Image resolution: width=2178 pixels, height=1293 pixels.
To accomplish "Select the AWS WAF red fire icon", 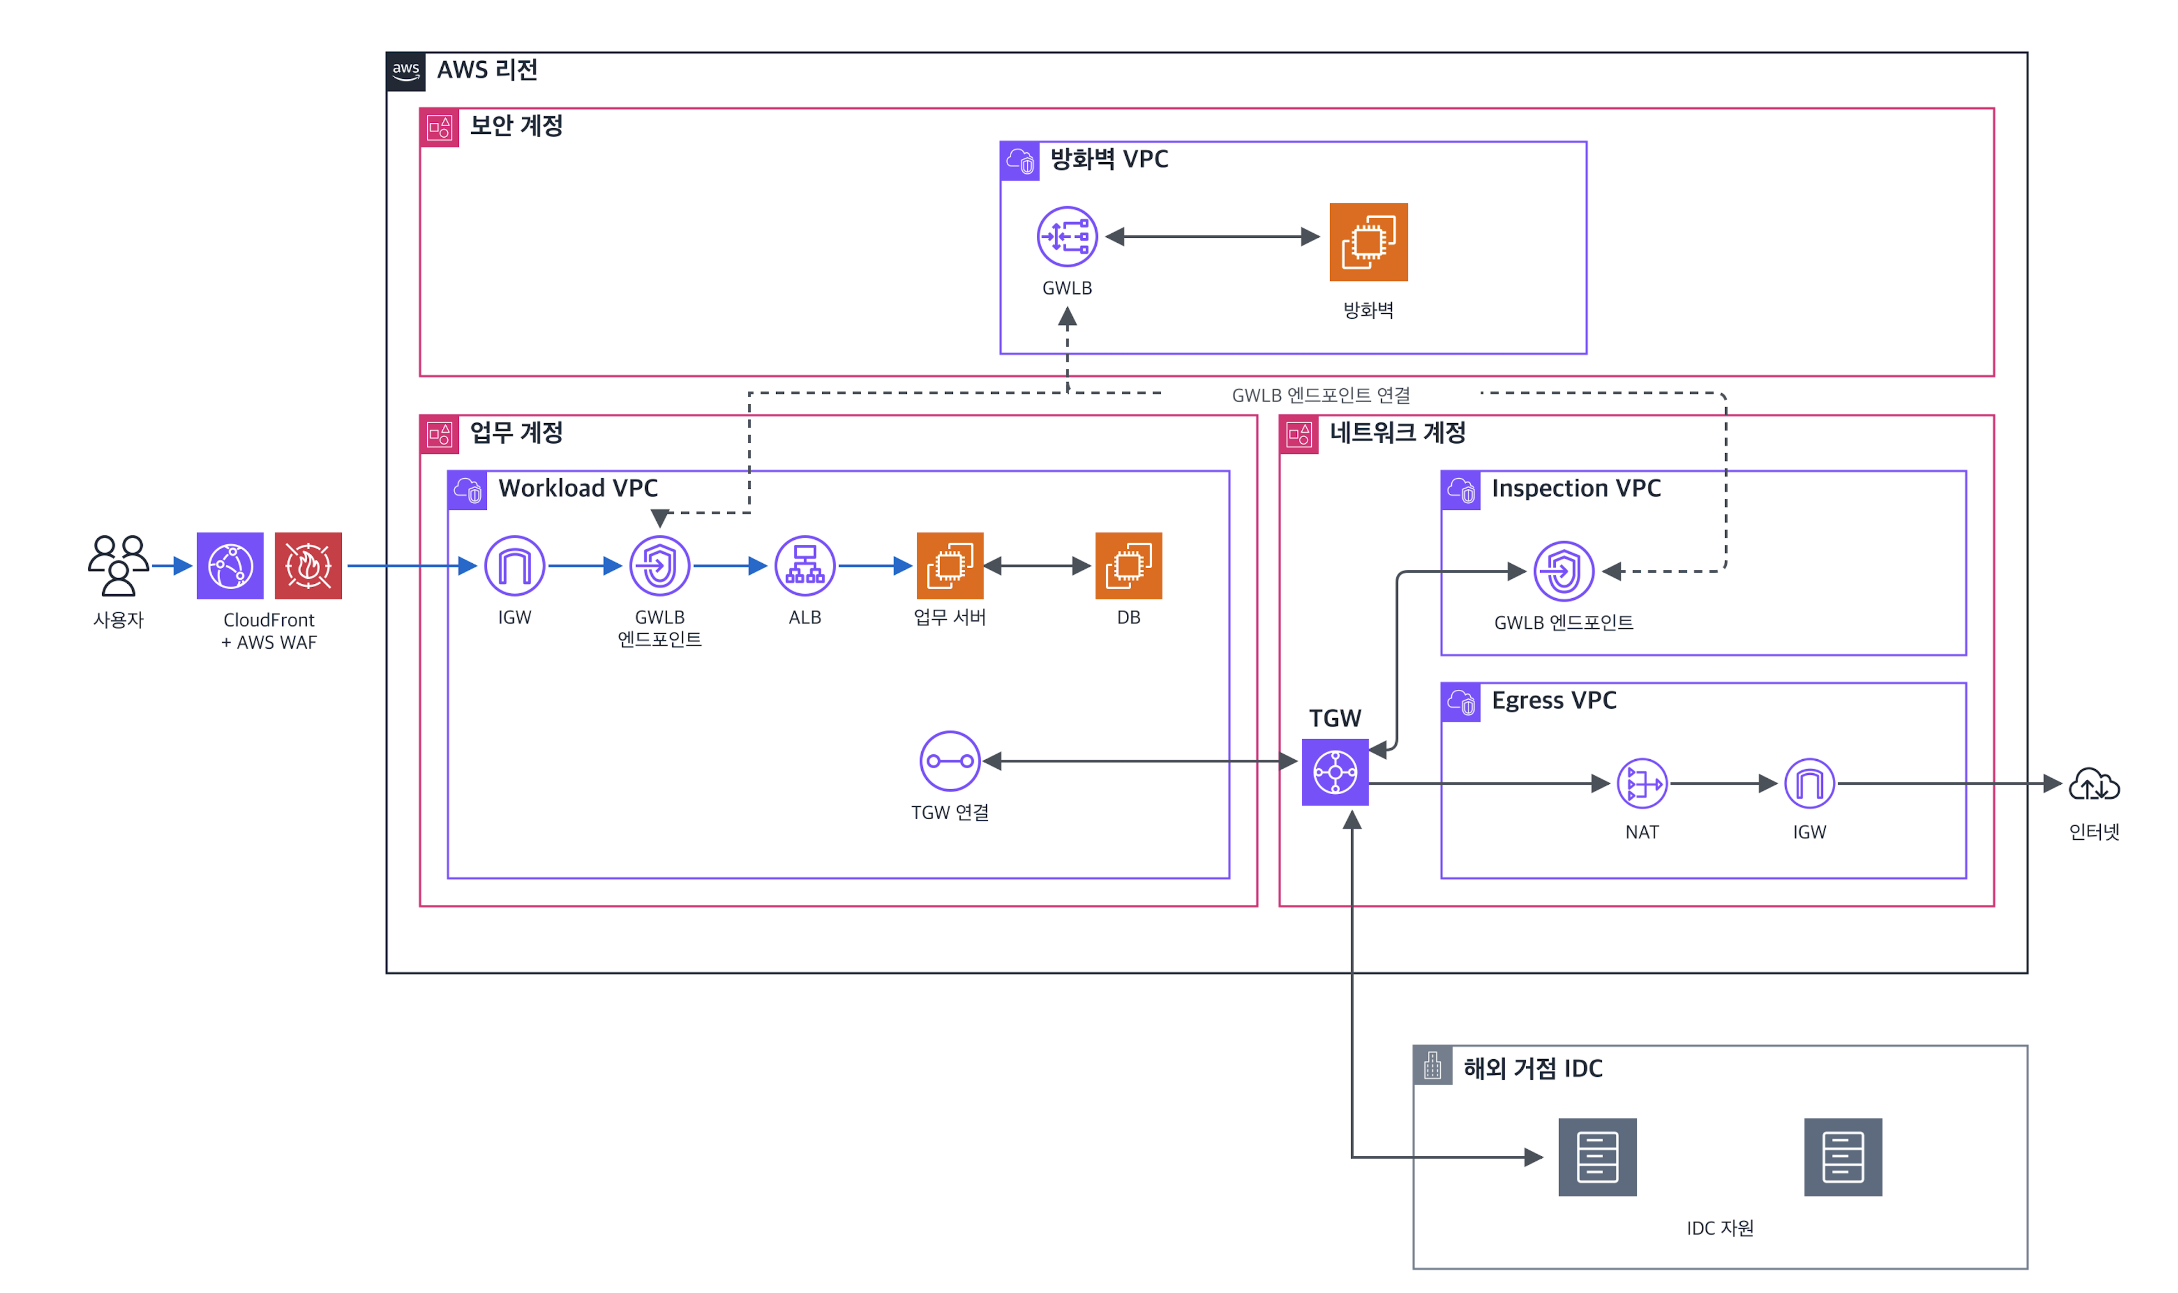I will pyautogui.click(x=308, y=565).
